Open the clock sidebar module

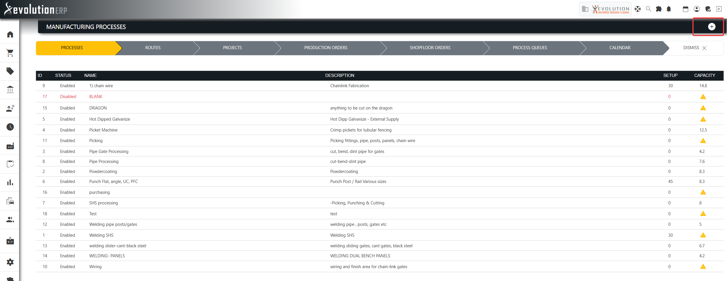10,127
